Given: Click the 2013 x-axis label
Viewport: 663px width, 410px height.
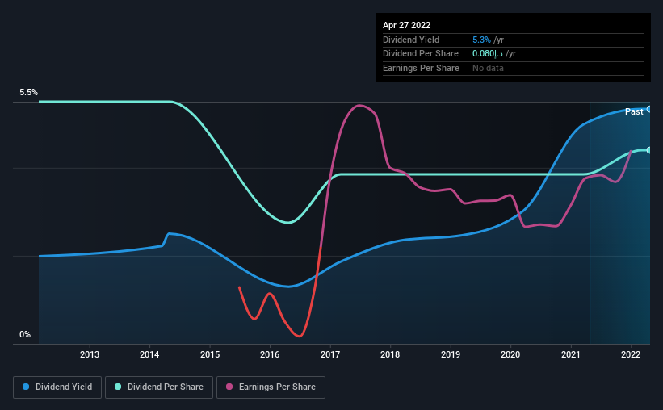Looking at the screenshot, I should point(90,354).
